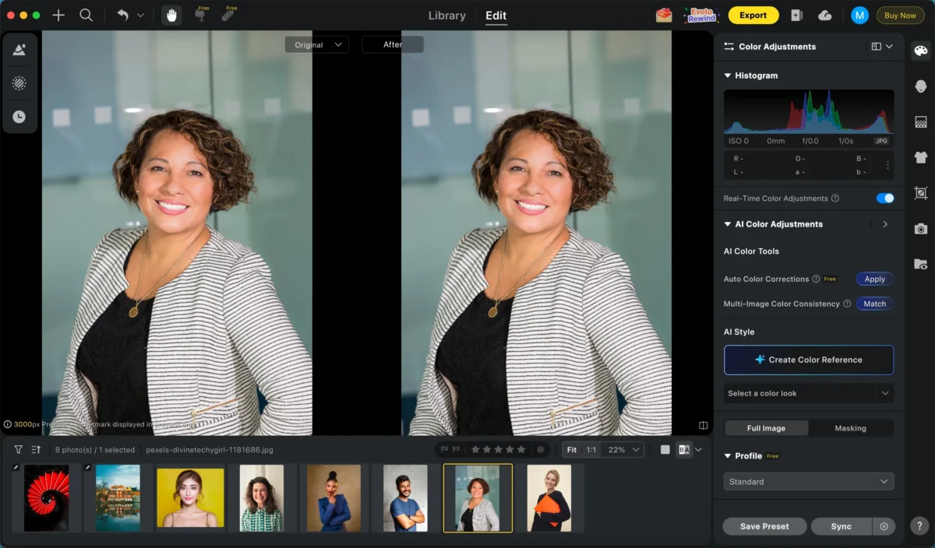Click the yellow Export button

(753, 16)
